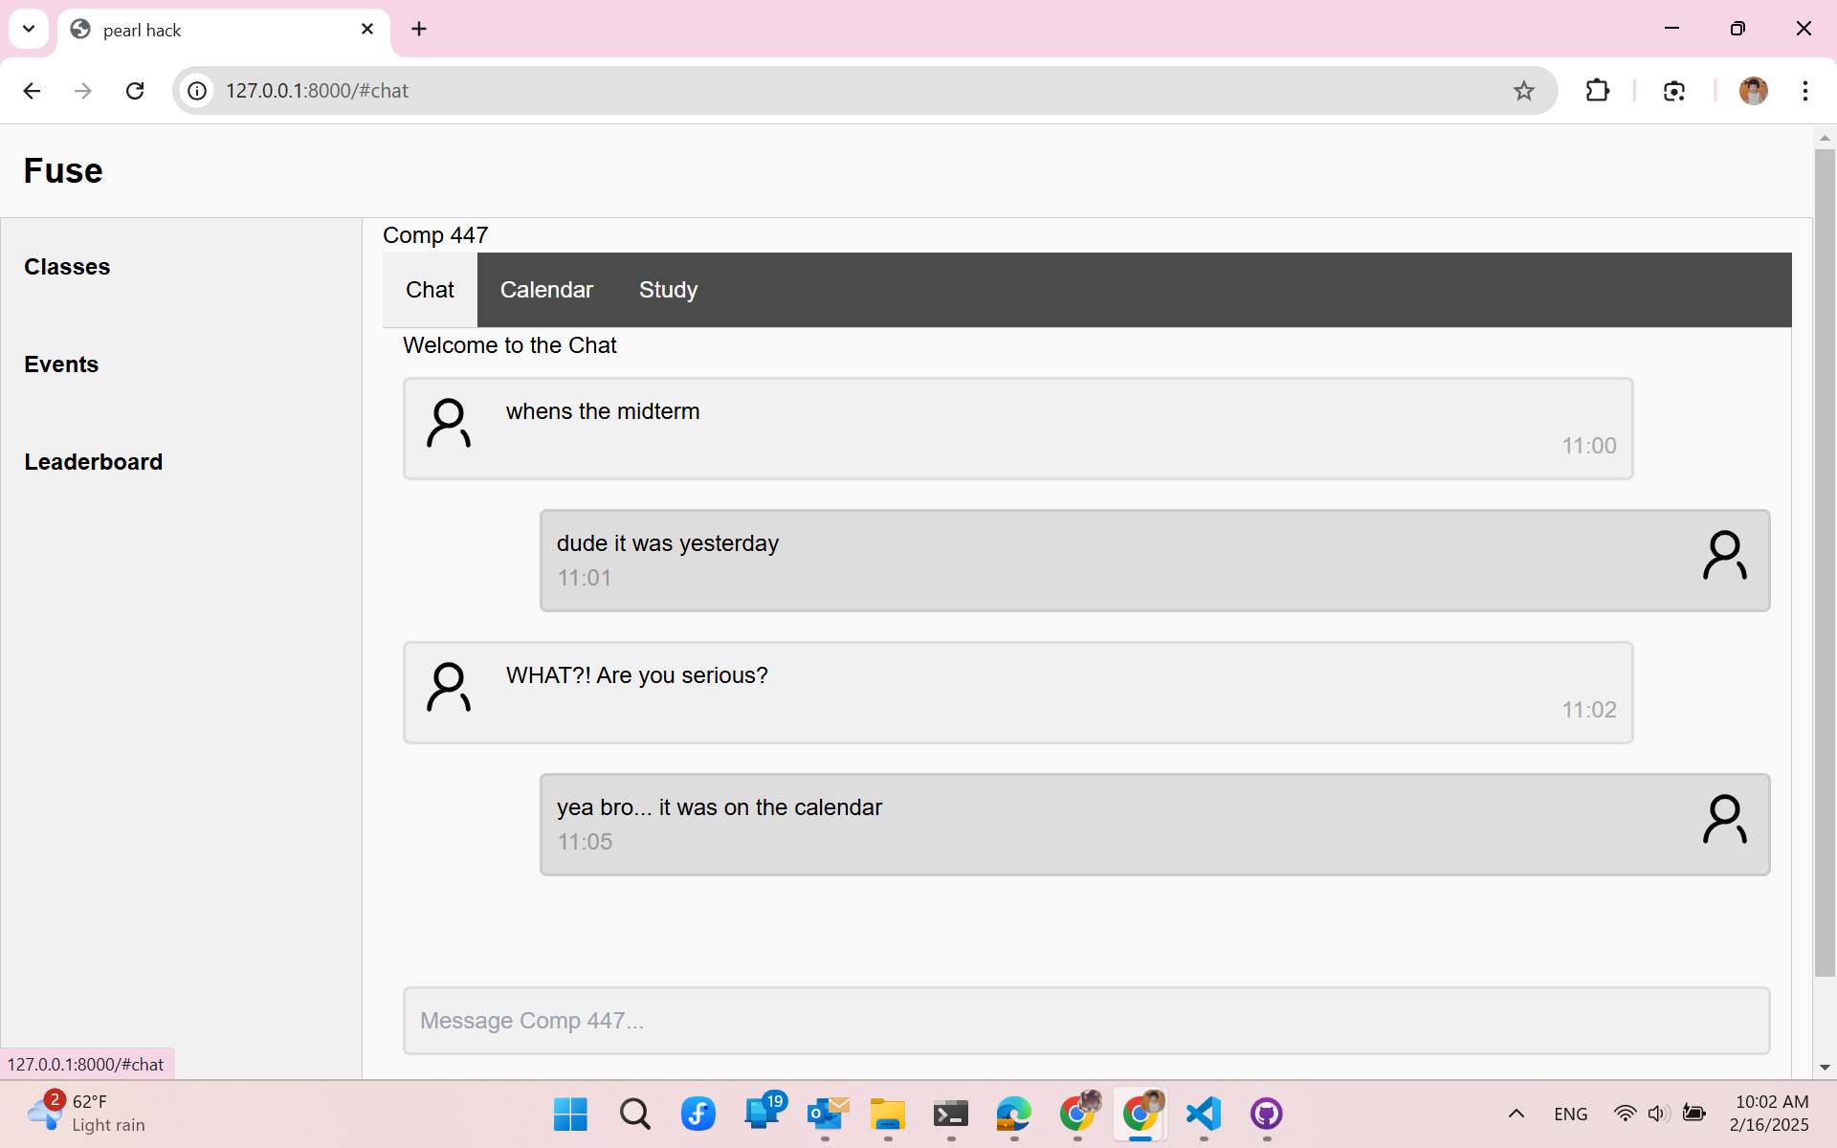1837x1148 pixels.
Task: Switch to the Calendar tab
Action: 546,290
